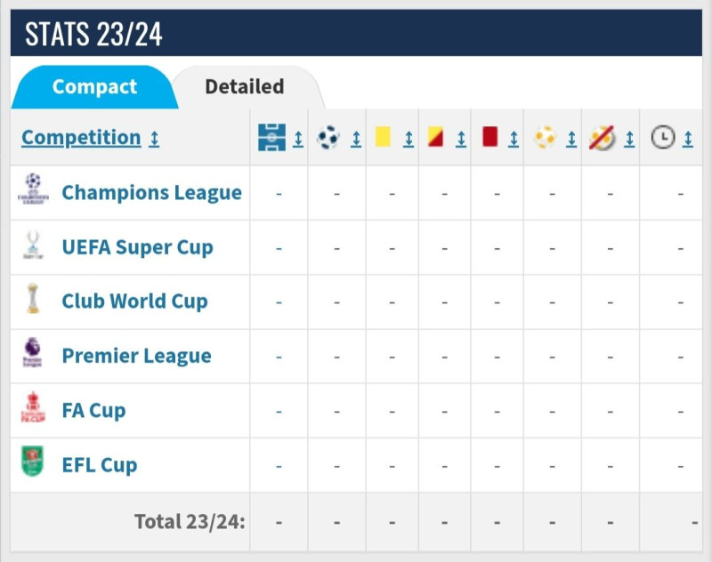Click the Champions League logo icon
712x562 pixels.
[33, 189]
